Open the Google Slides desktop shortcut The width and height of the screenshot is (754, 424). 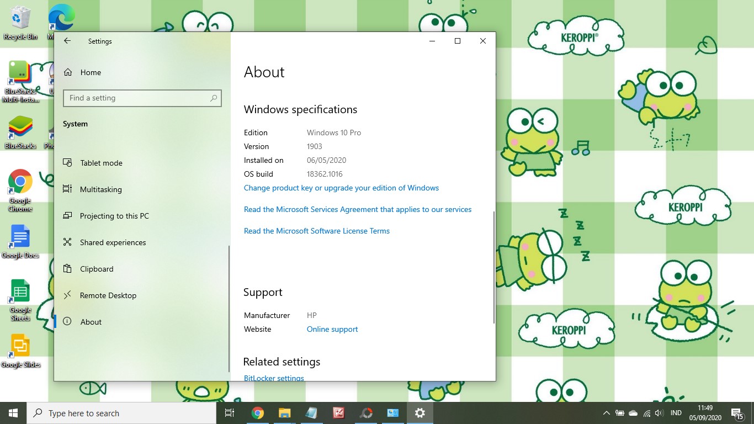pyautogui.click(x=20, y=351)
